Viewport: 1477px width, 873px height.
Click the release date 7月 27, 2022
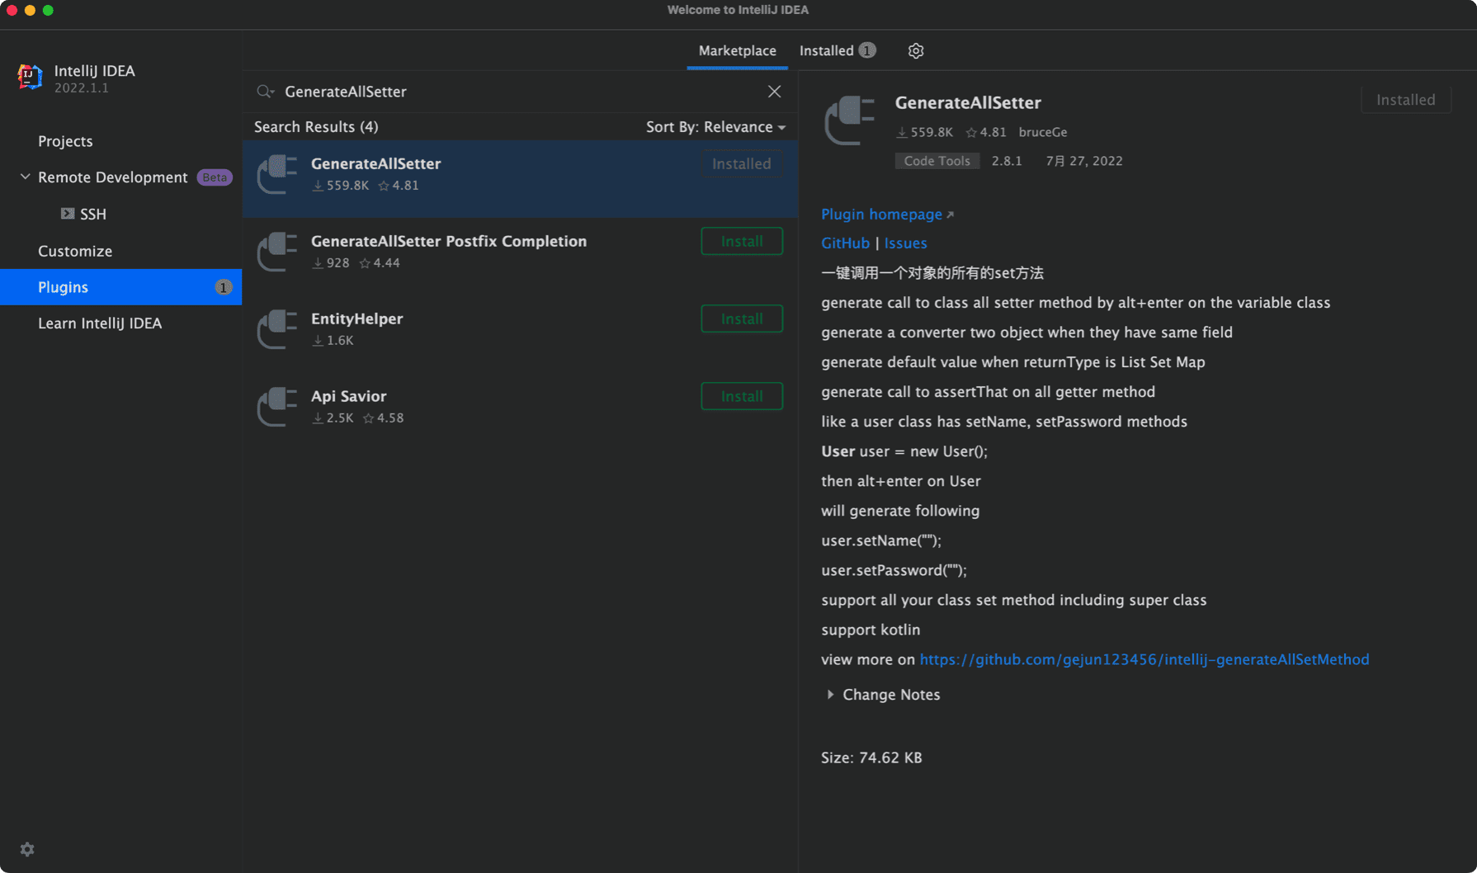1084,161
